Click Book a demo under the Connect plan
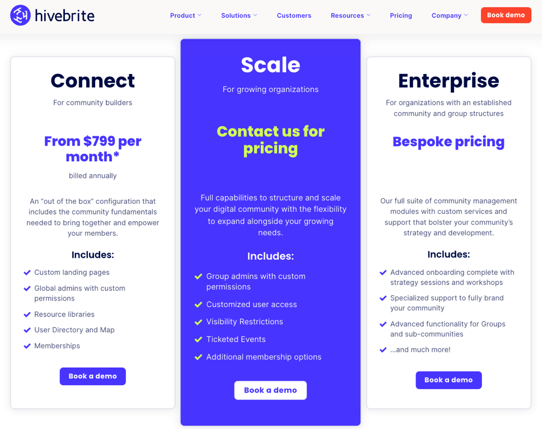 click(92, 376)
